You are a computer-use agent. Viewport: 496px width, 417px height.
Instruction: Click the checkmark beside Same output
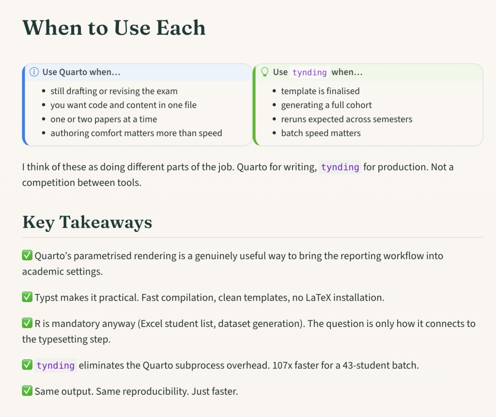pos(27,391)
